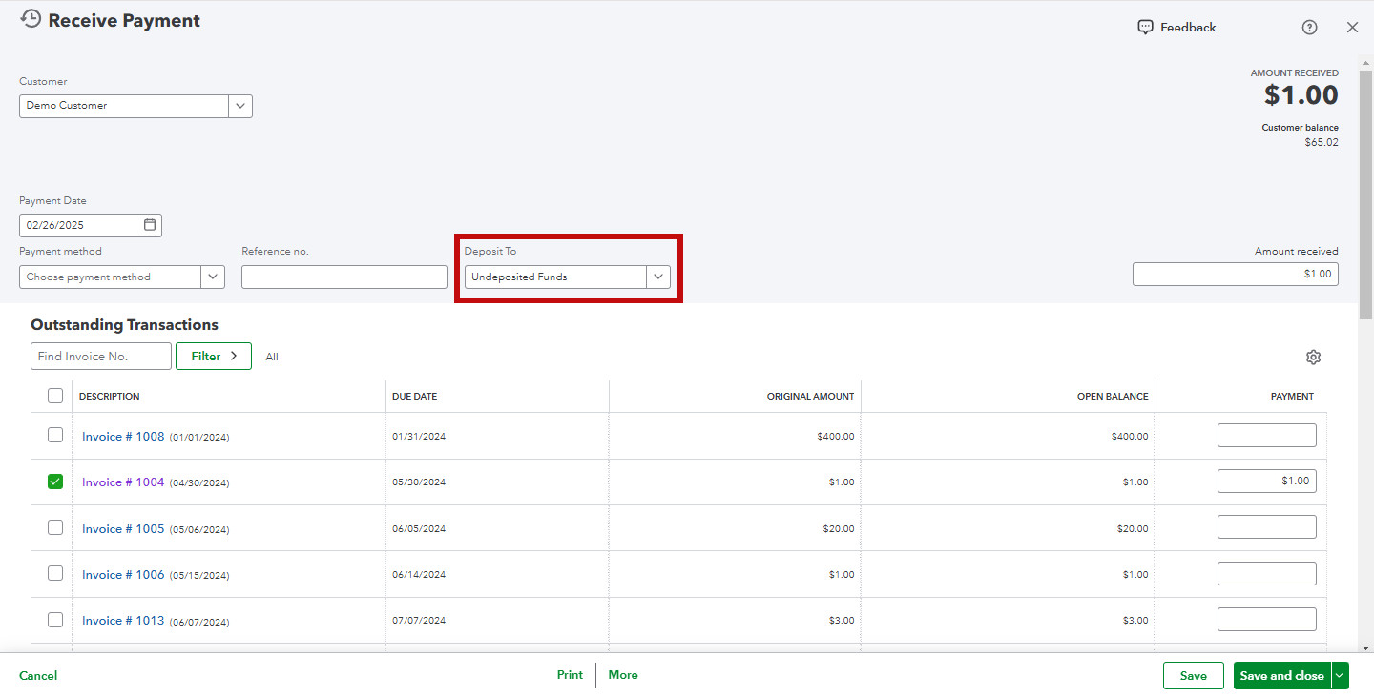Click the Feedback speech bubble icon
Viewport: 1374px width, 698px height.
1145,28
